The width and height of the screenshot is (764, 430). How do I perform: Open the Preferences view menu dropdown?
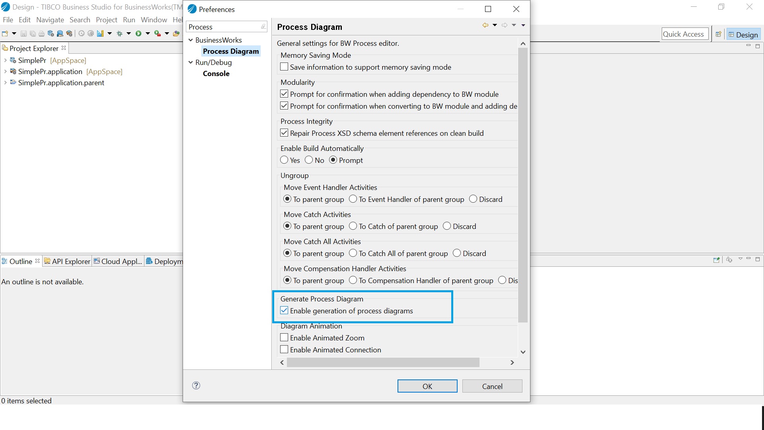click(523, 25)
